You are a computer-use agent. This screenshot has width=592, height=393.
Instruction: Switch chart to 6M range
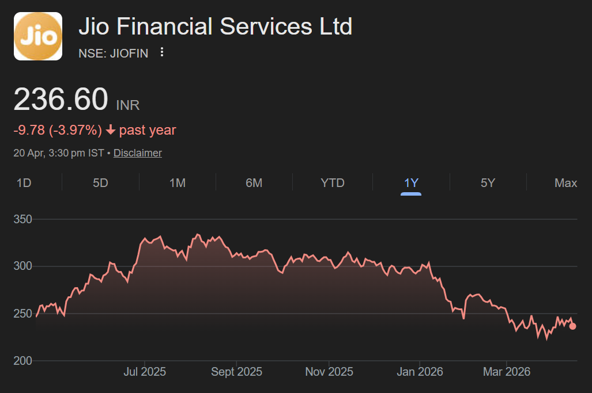tap(254, 183)
